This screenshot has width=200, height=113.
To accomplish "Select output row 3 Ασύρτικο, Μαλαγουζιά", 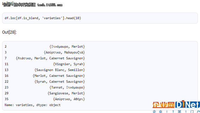I will coord(45,52).
